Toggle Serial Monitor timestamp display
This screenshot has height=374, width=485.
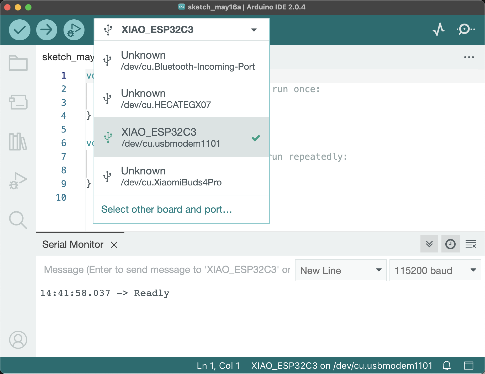450,244
